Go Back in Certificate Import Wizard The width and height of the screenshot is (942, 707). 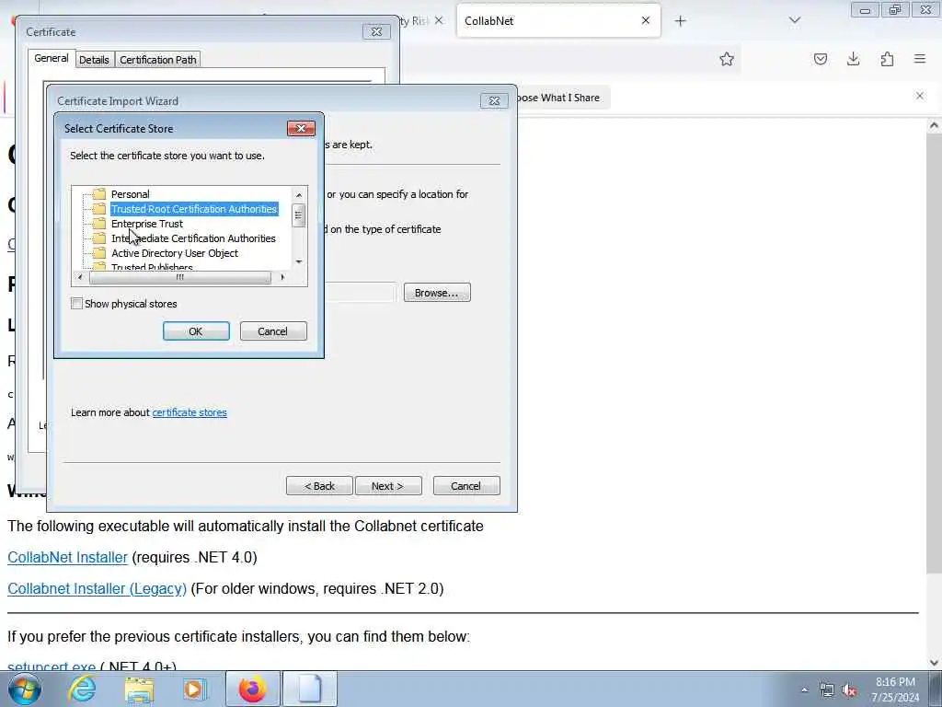click(319, 486)
